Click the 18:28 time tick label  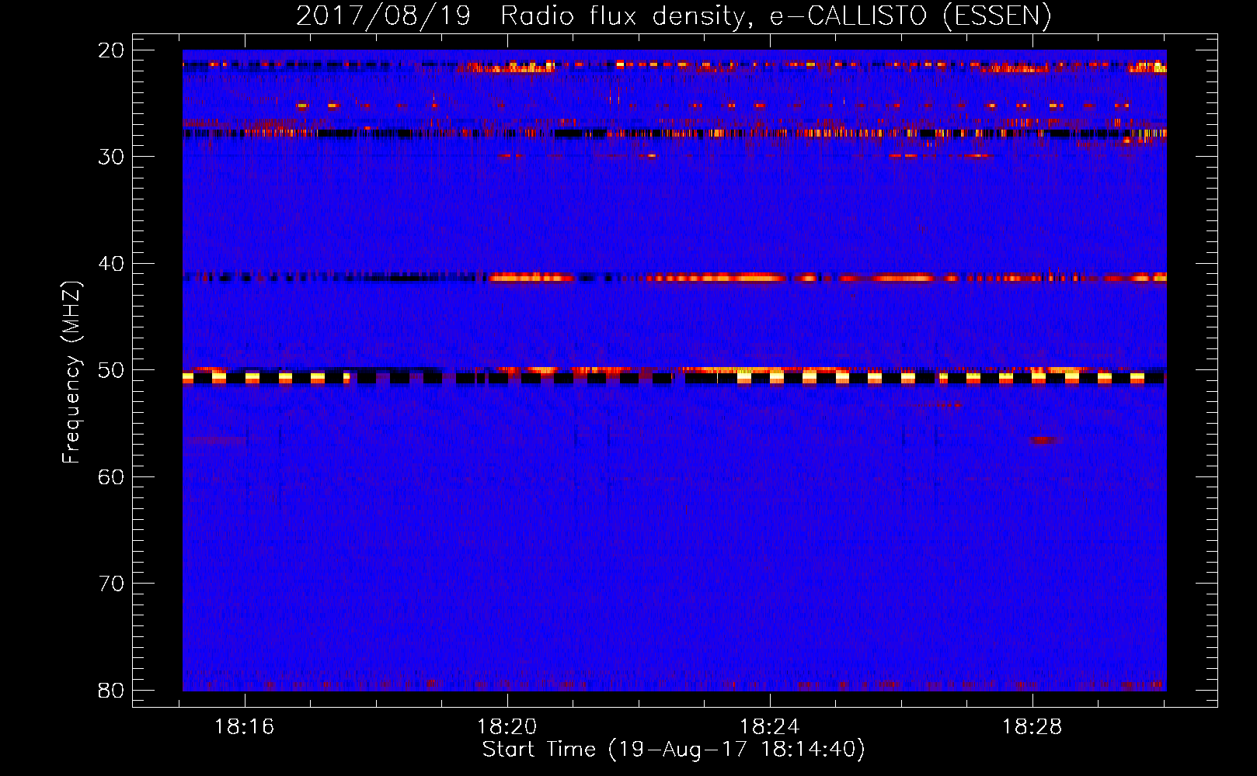coord(1032,727)
